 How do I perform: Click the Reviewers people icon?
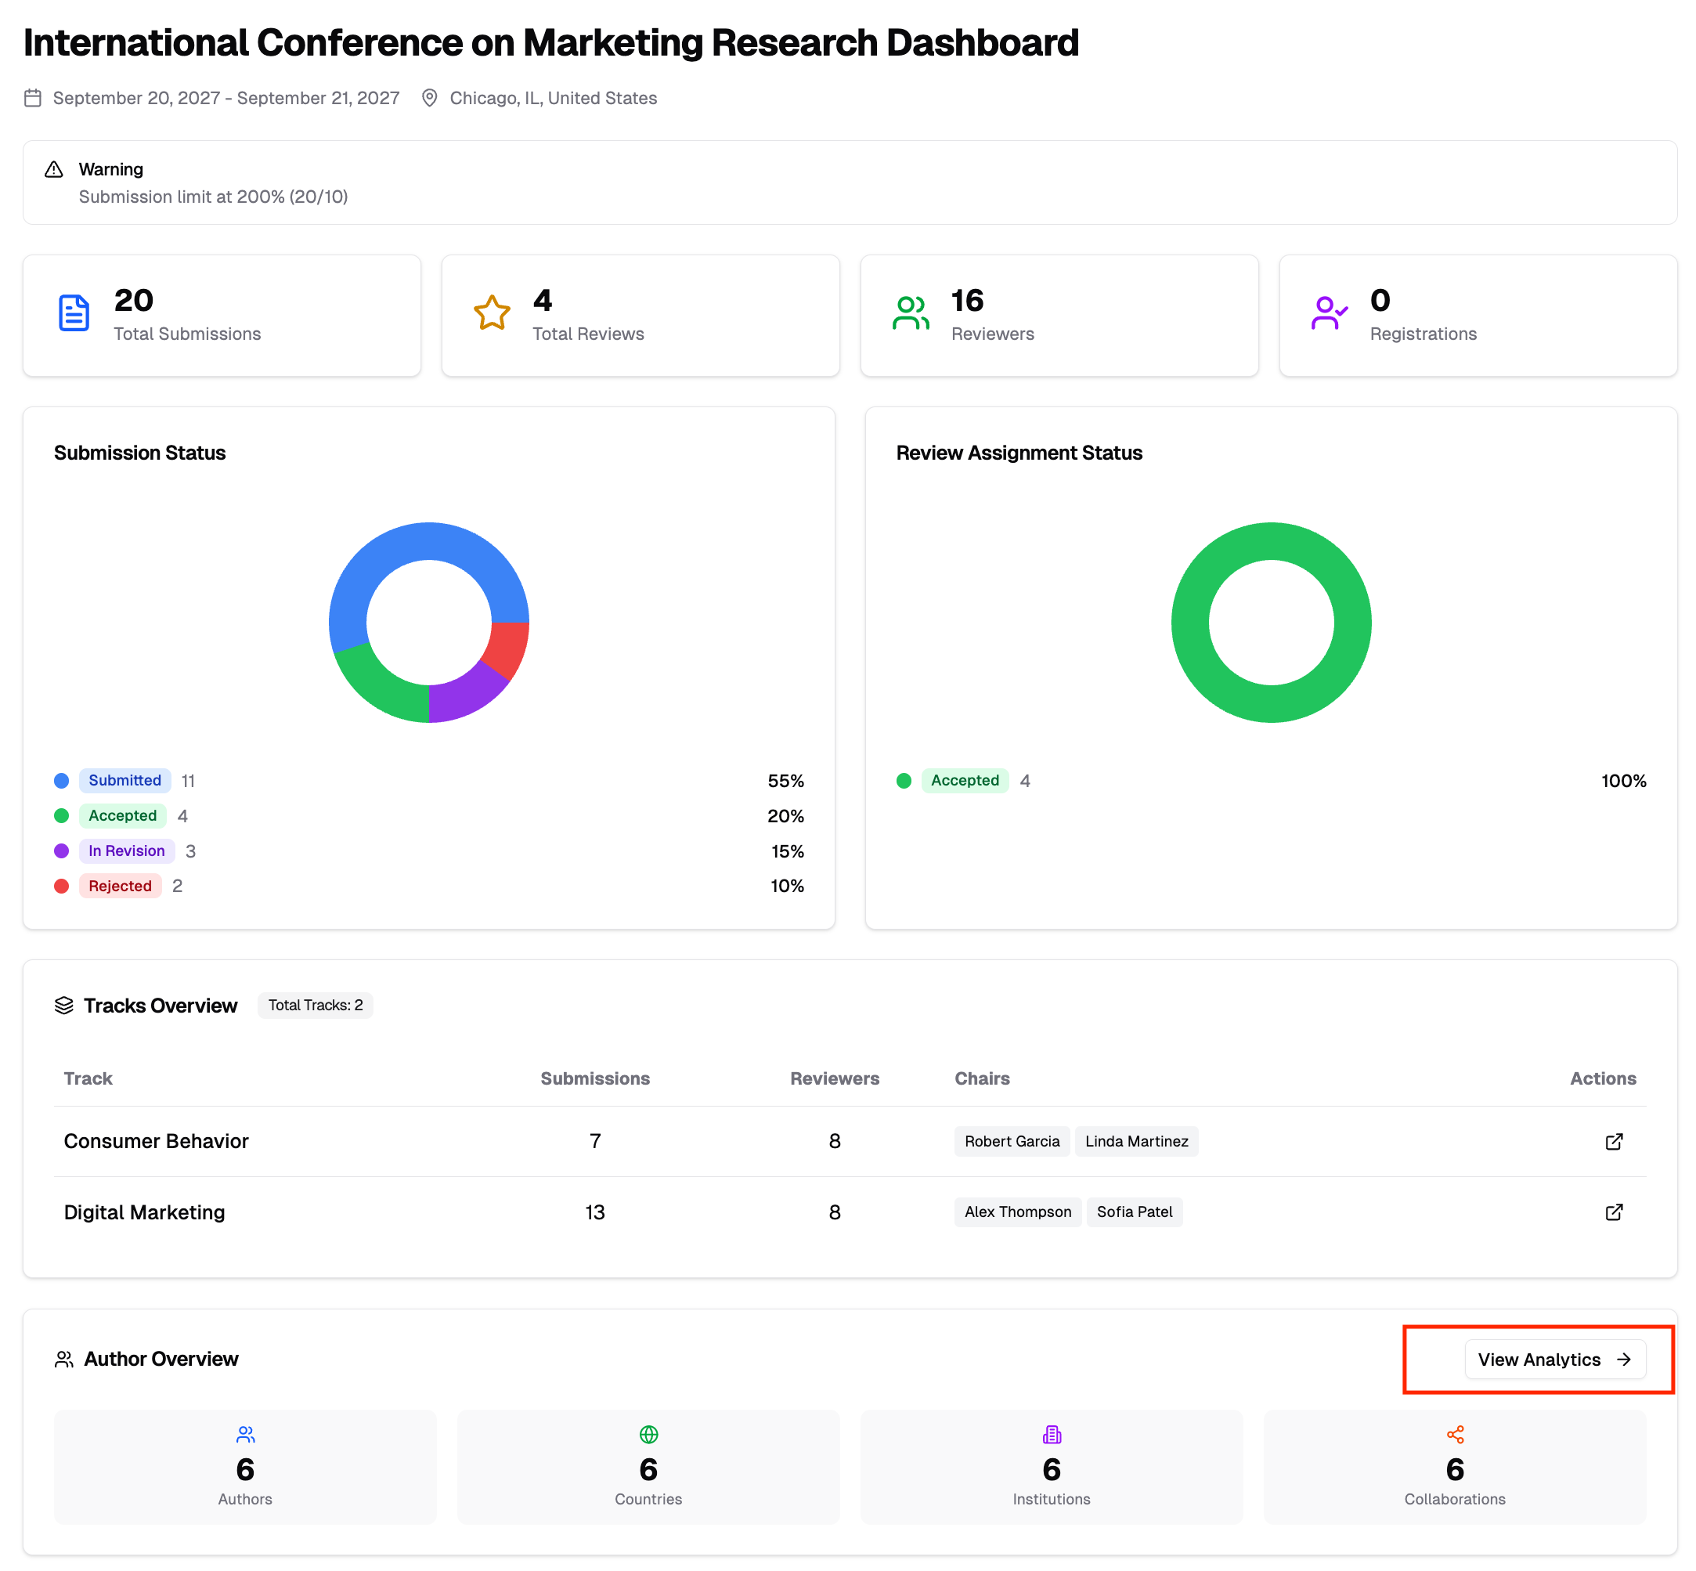pos(910,312)
